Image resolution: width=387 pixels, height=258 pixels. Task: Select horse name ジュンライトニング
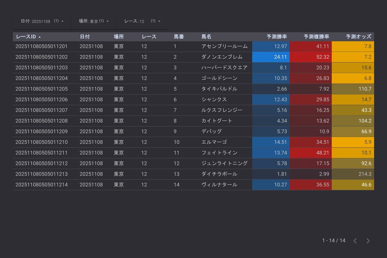(224, 164)
